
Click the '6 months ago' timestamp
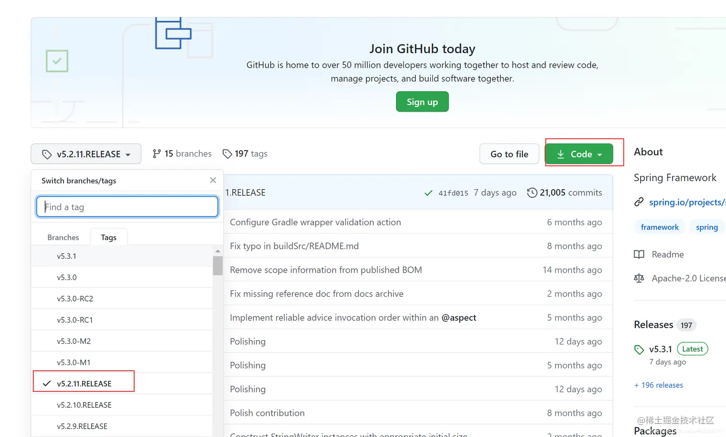point(574,222)
